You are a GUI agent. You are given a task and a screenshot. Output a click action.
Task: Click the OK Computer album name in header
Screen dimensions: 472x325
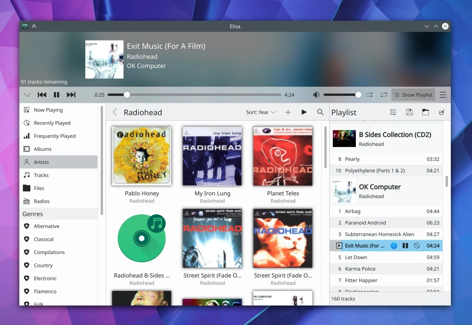tap(146, 66)
